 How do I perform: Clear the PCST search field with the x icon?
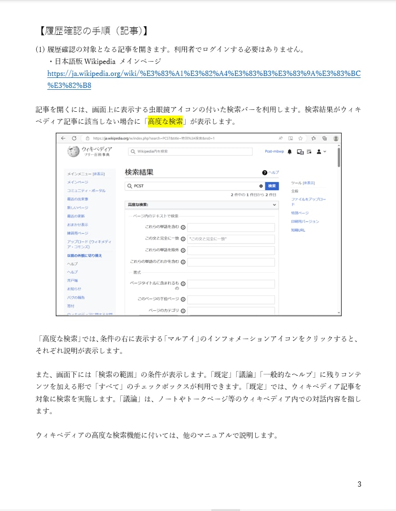click(x=261, y=186)
